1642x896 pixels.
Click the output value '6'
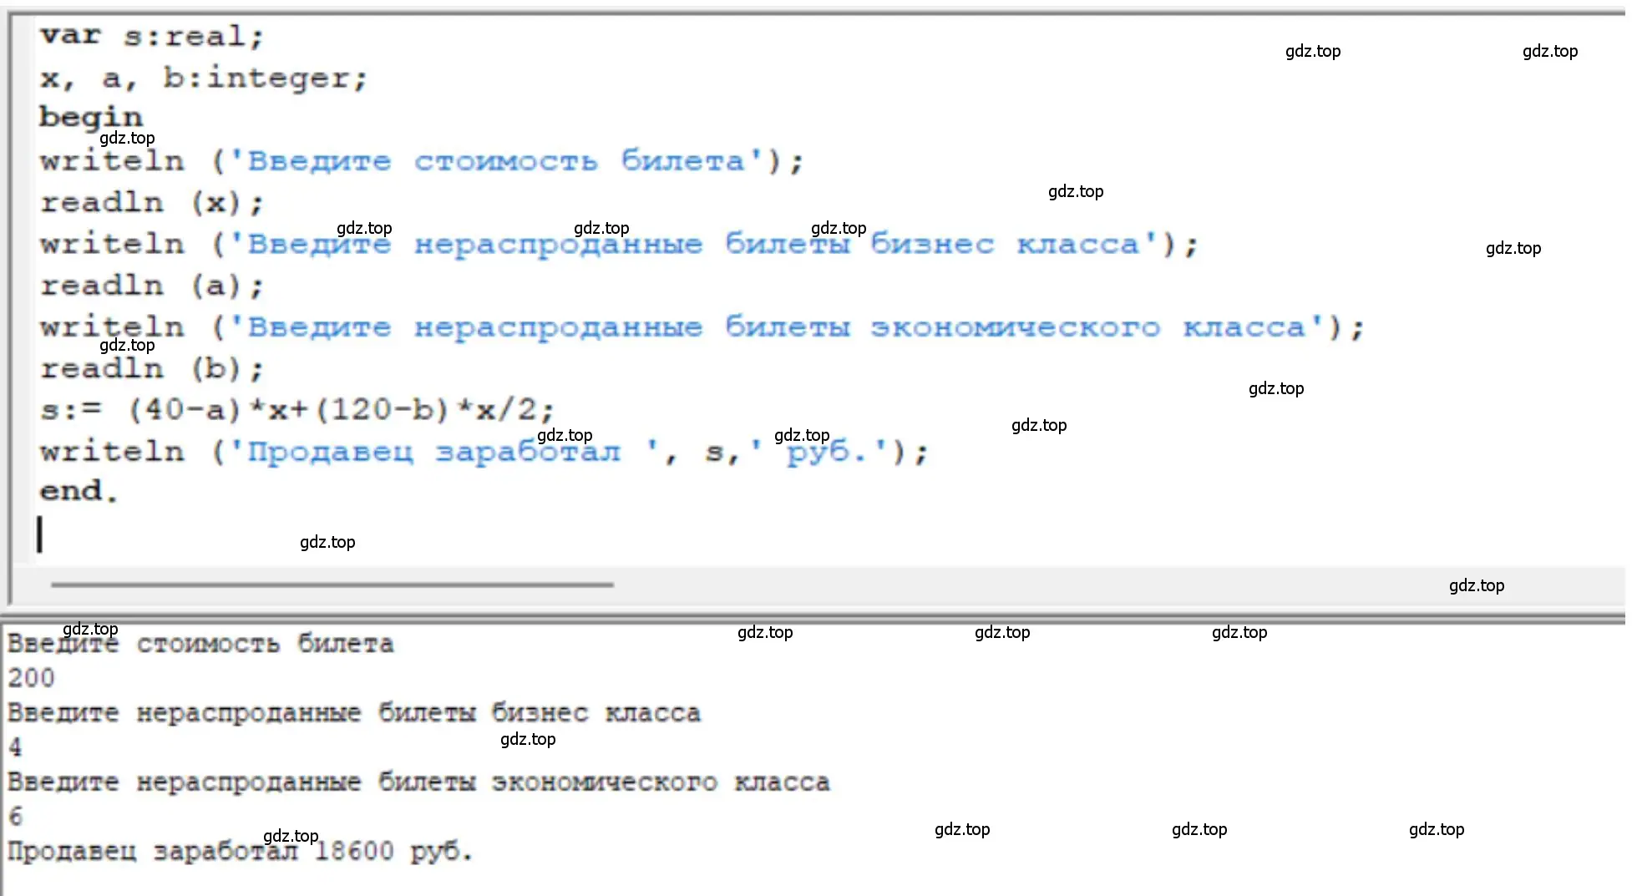coord(15,817)
